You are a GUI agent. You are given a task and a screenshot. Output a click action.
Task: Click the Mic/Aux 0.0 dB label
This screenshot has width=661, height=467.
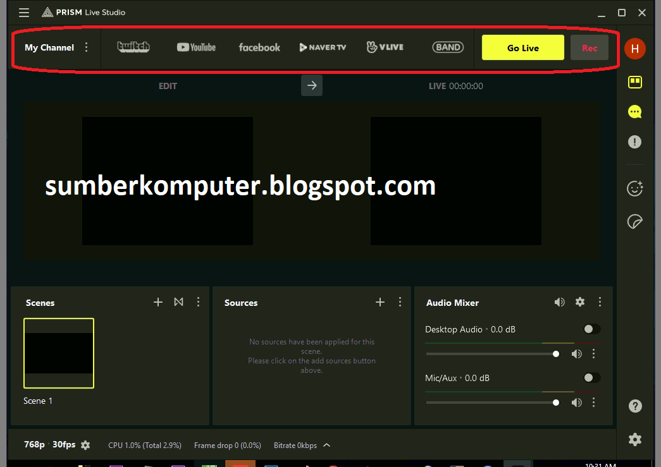457,378
